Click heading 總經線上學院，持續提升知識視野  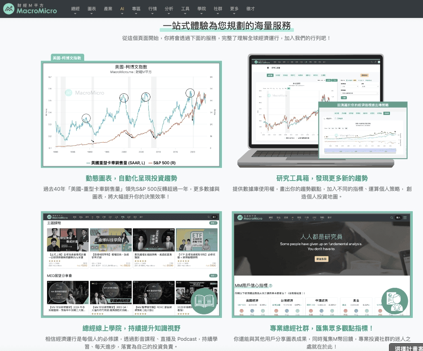click(131, 328)
